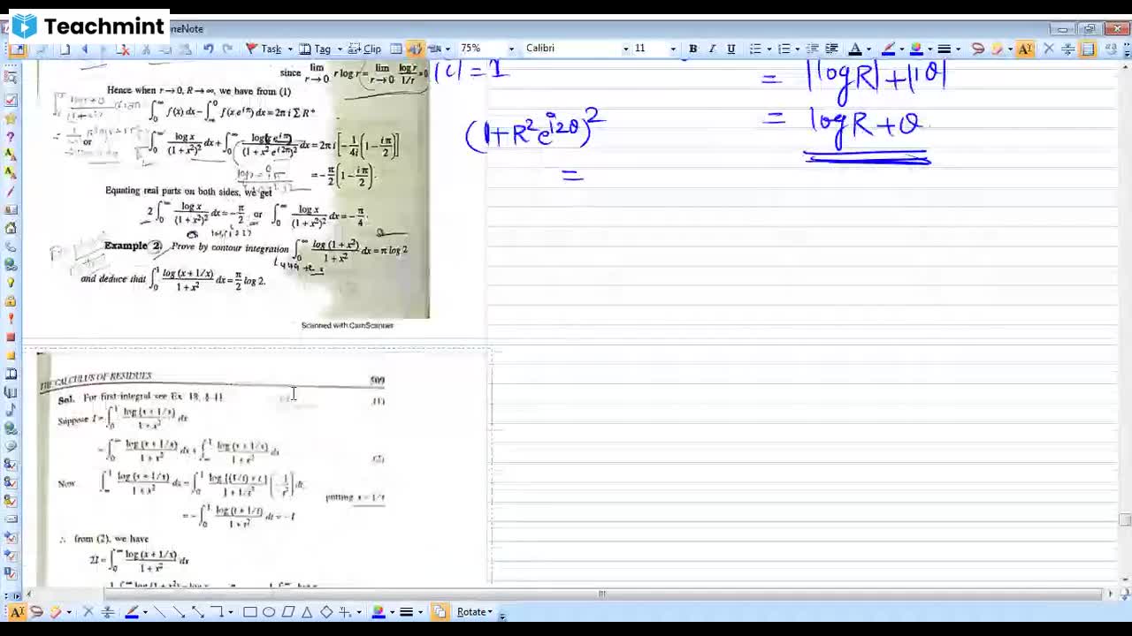Open the Tag menu
The image size is (1132, 636).
[323, 49]
